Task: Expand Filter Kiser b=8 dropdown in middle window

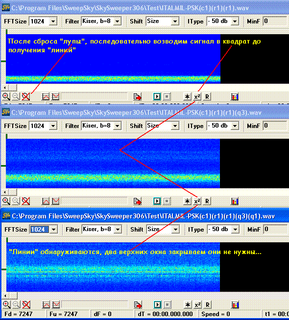Action: point(117,126)
